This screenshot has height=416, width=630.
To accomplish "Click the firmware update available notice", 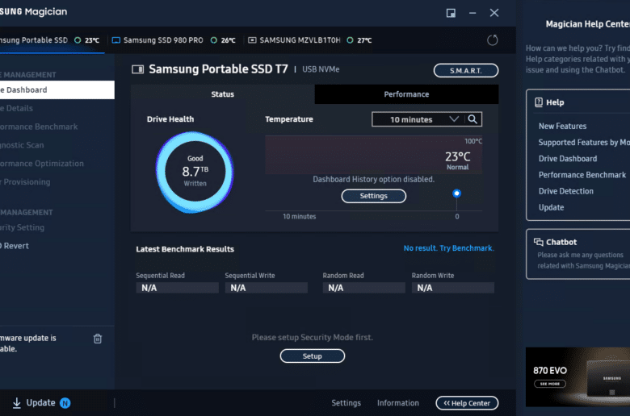I will coord(28,343).
